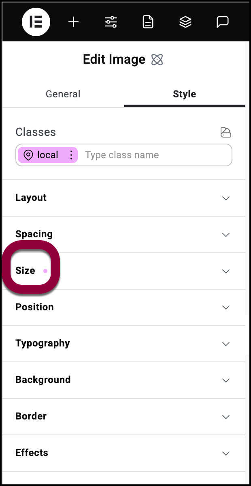Expand the Position section chevron
The image size is (251, 486).
point(226,308)
